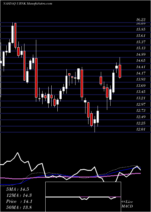Image resolution: width=151 pixels, height=212 pixels.
Task: Click the 16.23 price axis label
Action: 141,20
